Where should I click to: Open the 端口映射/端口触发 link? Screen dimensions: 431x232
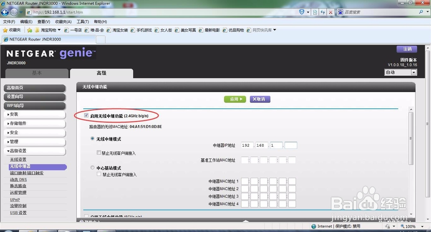tap(27, 173)
